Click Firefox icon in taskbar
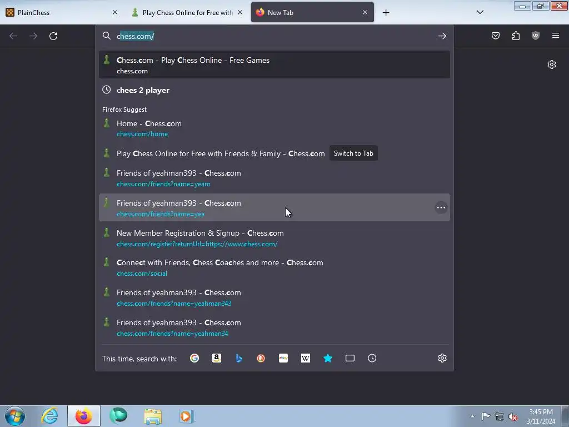Viewport: 569px width, 427px height. (x=84, y=416)
